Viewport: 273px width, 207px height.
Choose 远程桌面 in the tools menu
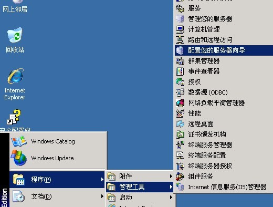coord(224,124)
